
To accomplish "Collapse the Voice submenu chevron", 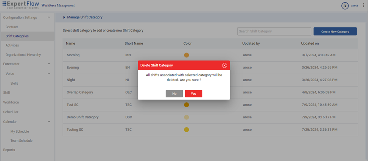I will [49, 73].
